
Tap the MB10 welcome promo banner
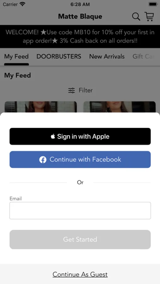(80, 36)
